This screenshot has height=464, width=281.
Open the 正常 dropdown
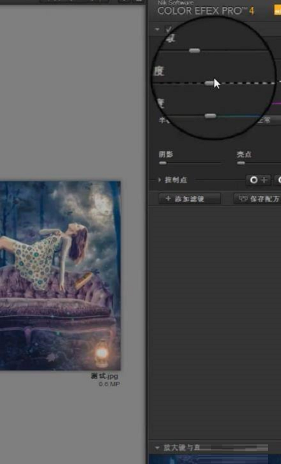[269, 120]
